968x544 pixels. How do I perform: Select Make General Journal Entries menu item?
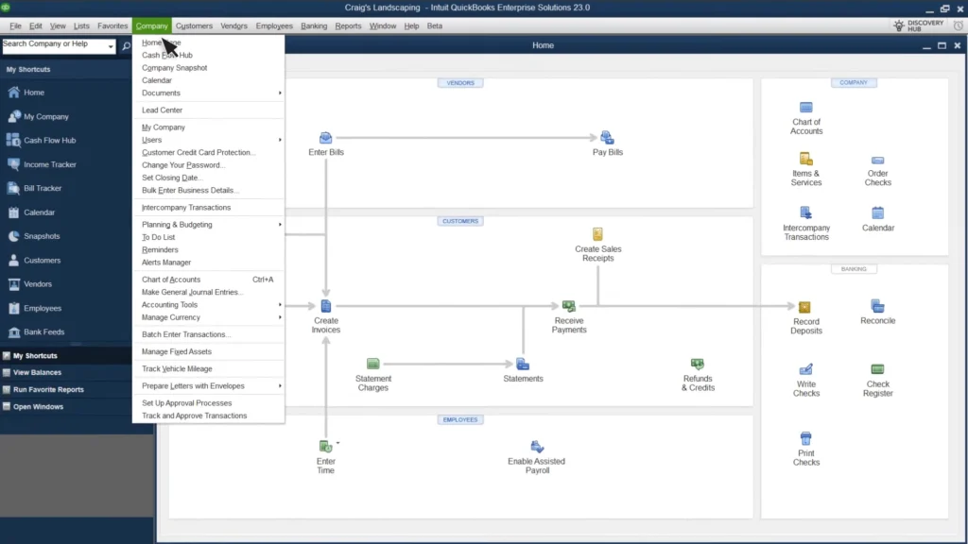(x=192, y=292)
